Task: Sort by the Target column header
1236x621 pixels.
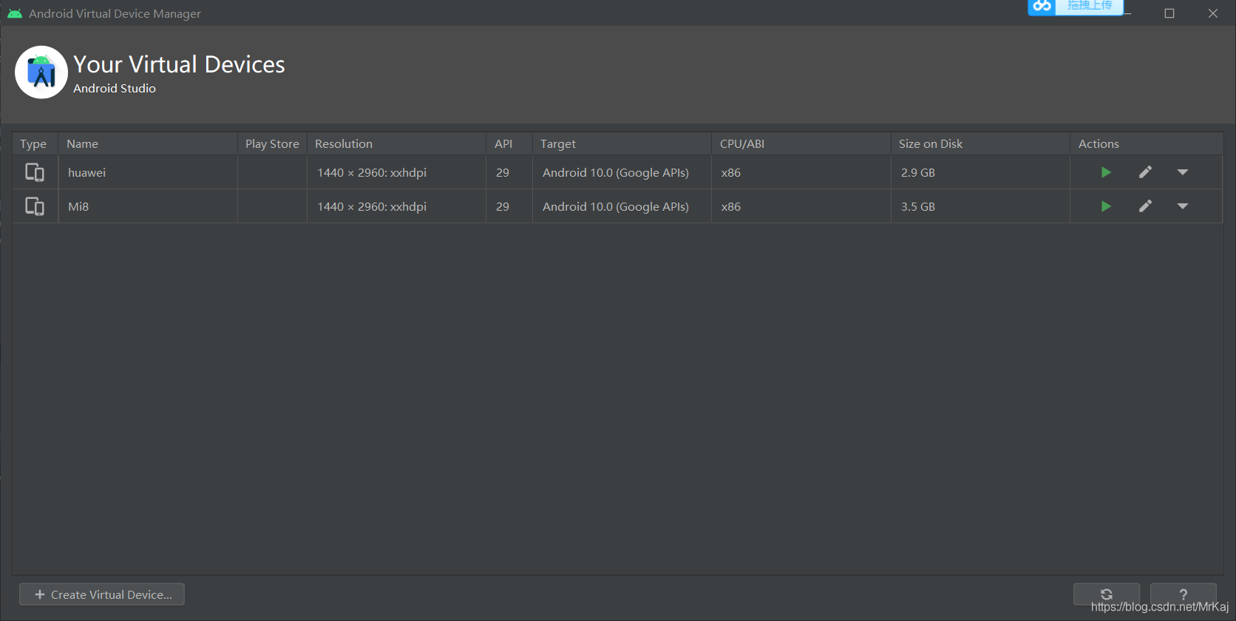Action: pyautogui.click(x=622, y=143)
